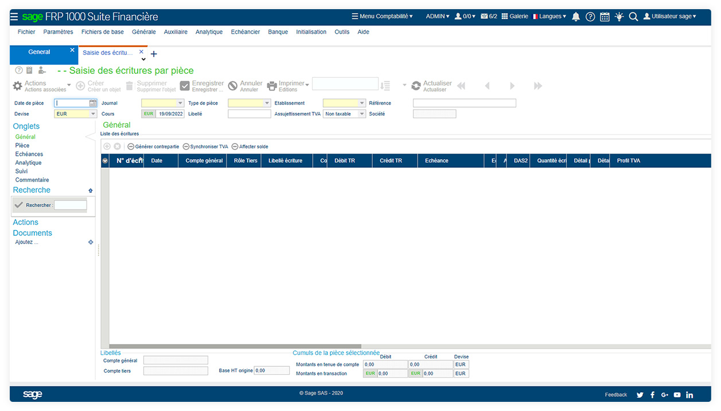Click the Twitter icon in the footer
Viewport: 721px width, 411px height.
[640, 395]
